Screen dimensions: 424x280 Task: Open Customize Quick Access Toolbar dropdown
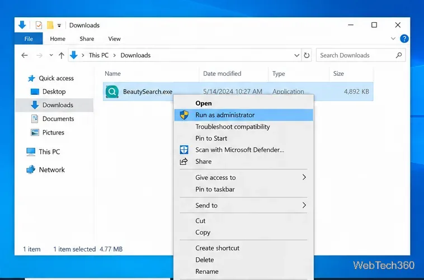point(59,25)
